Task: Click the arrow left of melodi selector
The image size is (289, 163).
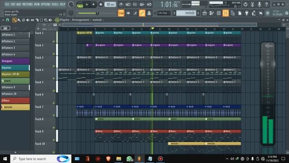Action: point(174,13)
